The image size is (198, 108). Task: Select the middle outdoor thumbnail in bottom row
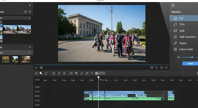(x=15, y=59)
